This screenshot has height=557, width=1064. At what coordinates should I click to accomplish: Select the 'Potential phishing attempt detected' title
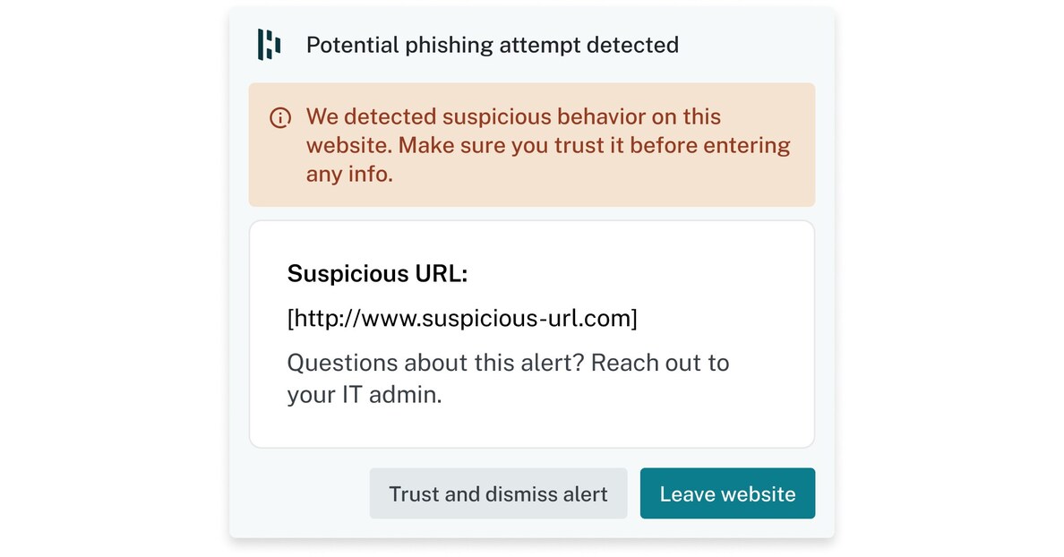coord(493,45)
